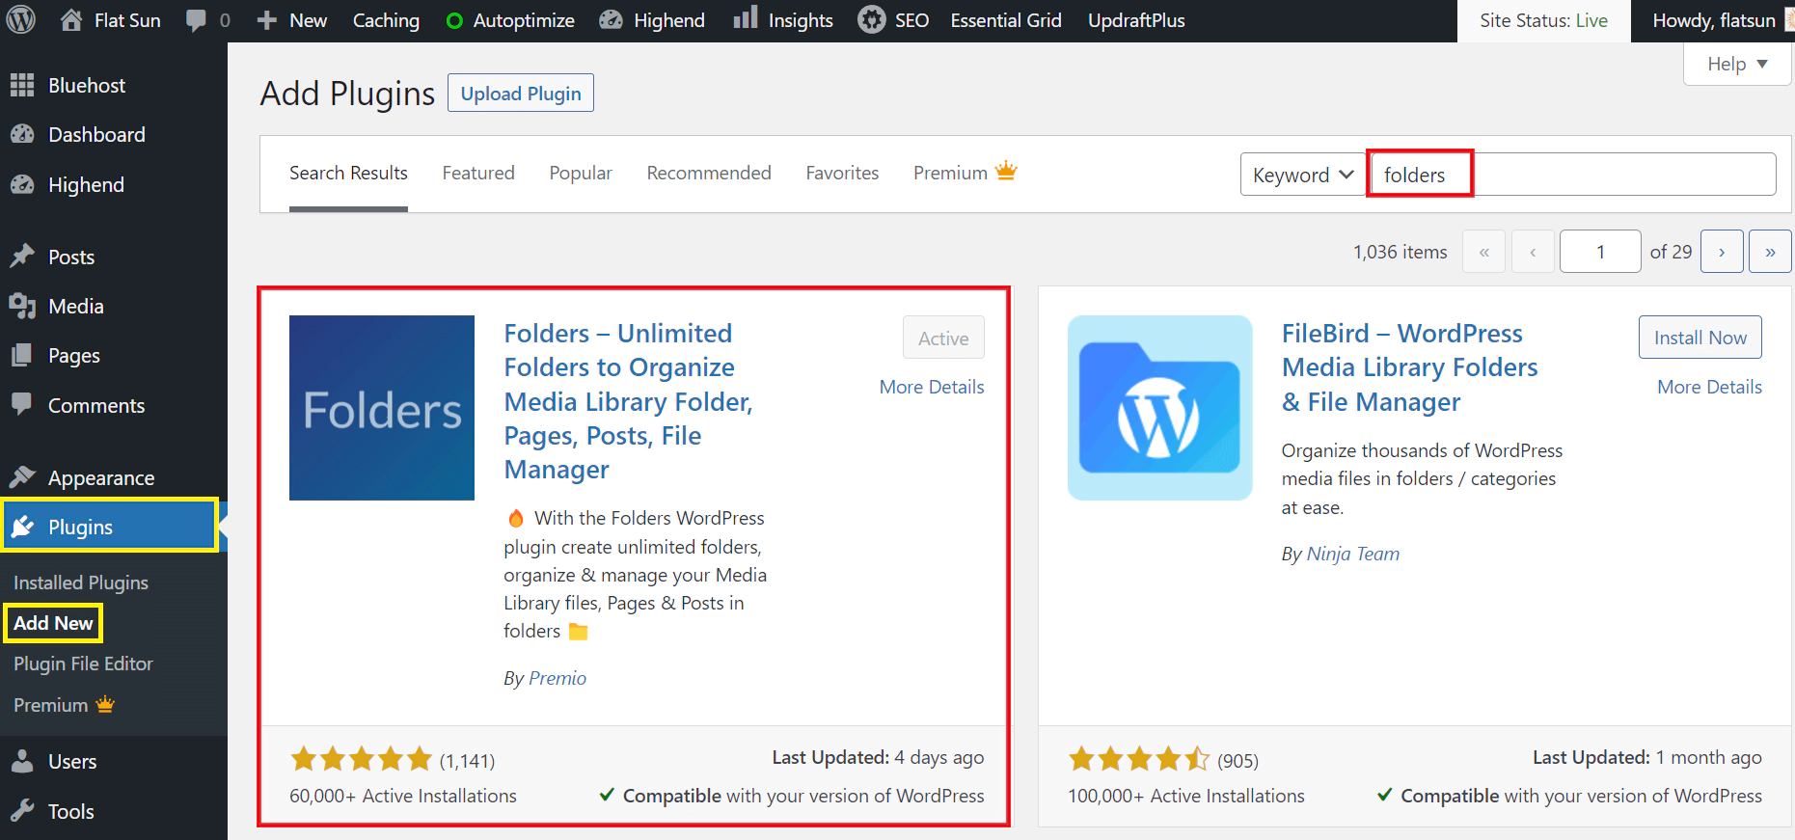Image resolution: width=1795 pixels, height=840 pixels.
Task: Open the FileBird plugin title link
Action: point(1409,367)
